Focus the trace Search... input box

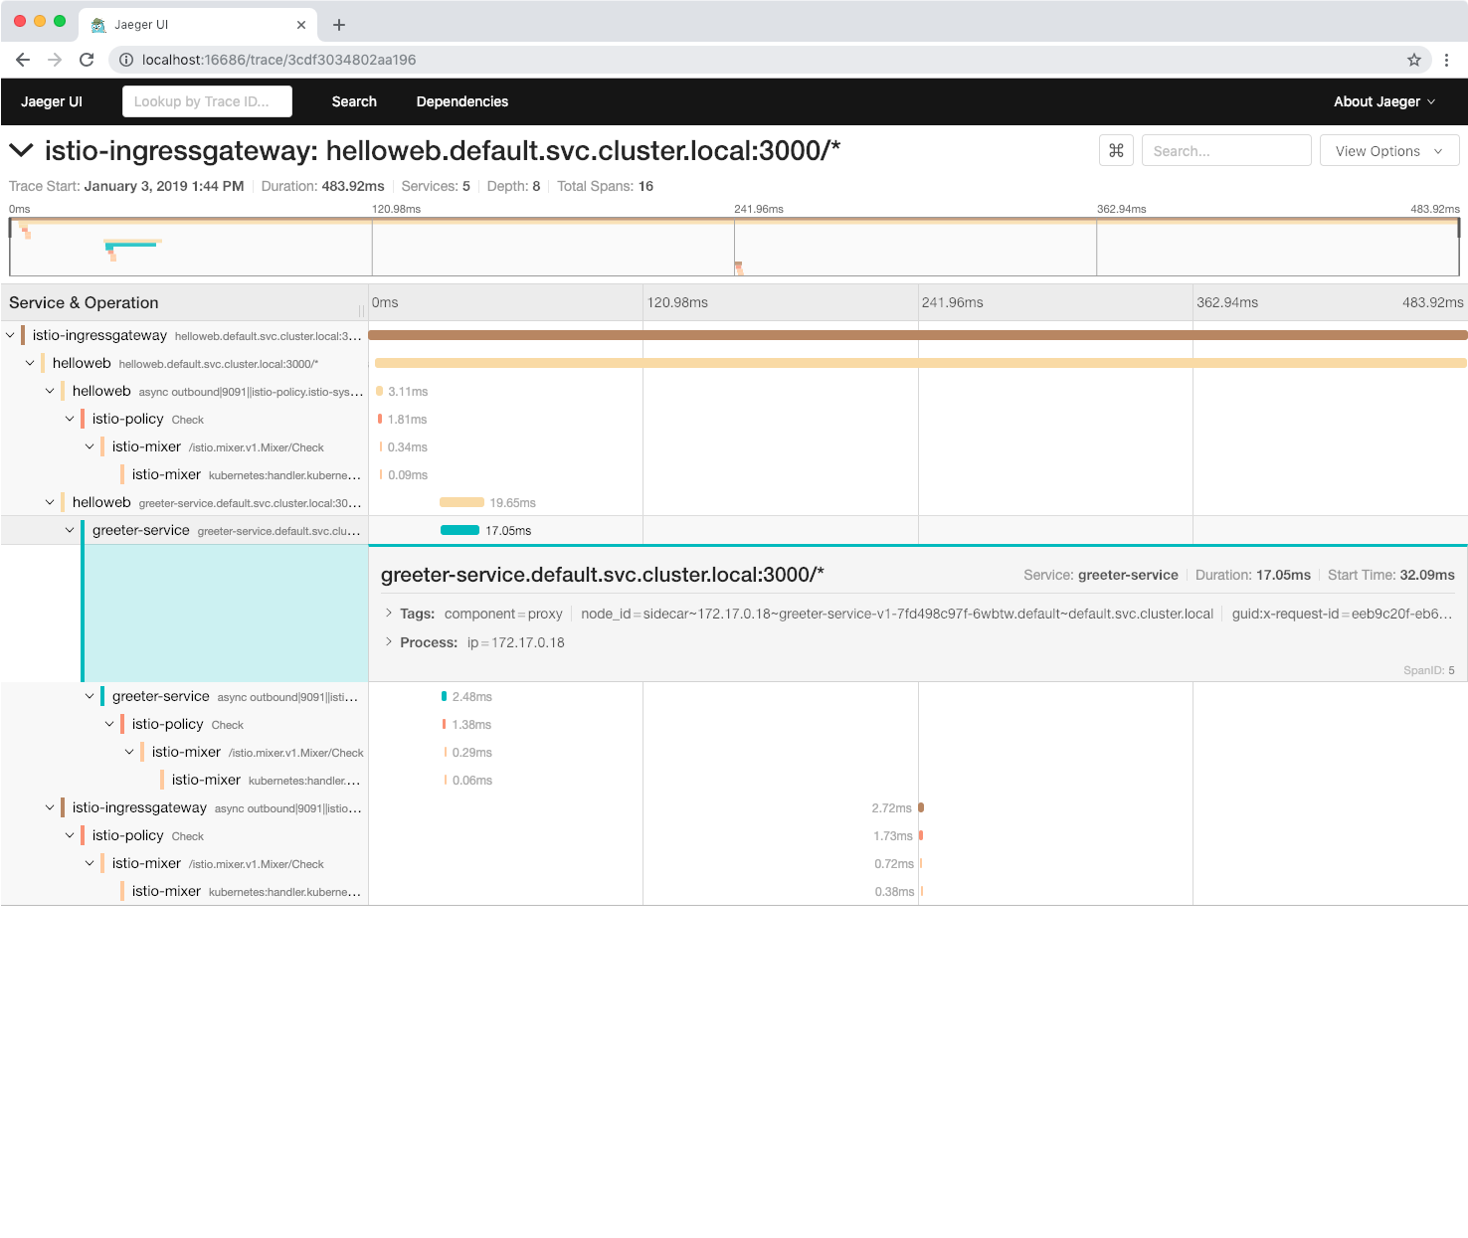1226,150
